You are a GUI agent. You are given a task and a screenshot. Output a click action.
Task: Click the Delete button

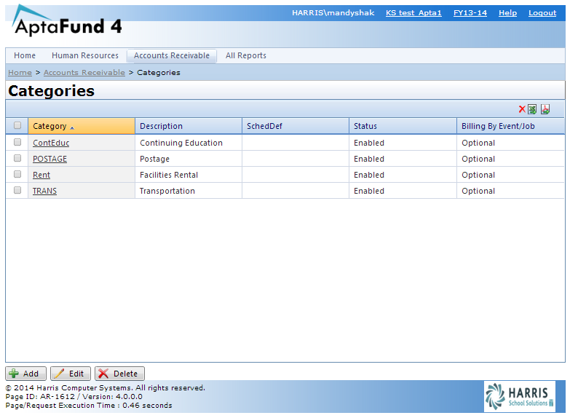(x=119, y=374)
